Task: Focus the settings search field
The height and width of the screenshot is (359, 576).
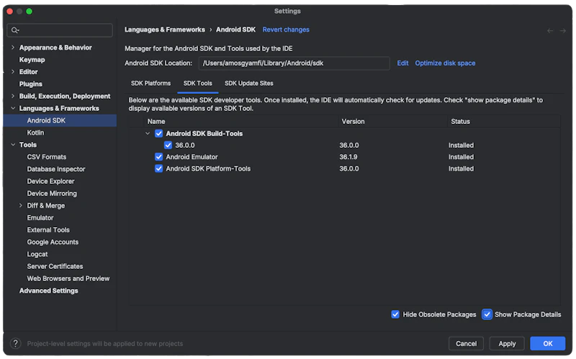Action: point(60,30)
